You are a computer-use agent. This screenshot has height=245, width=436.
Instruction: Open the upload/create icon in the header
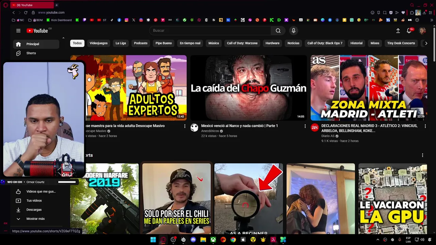(398, 31)
